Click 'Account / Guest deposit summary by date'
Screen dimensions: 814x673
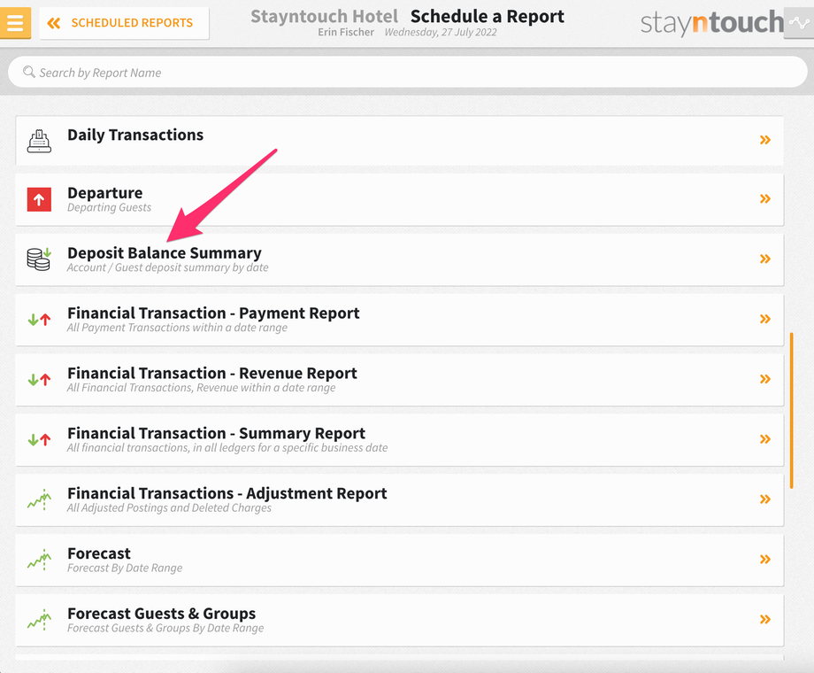point(168,267)
